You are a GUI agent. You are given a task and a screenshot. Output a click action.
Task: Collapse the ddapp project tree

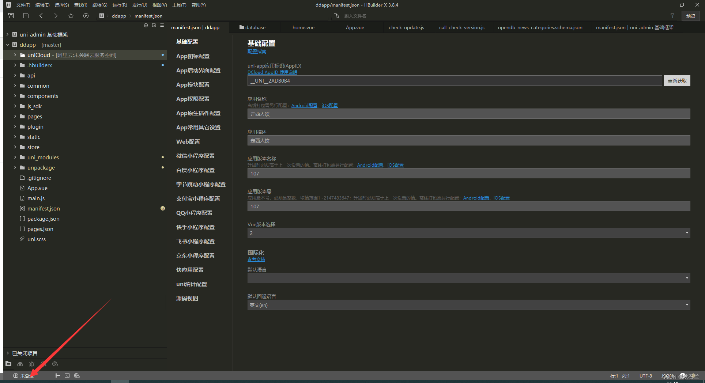tap(8, 45)
